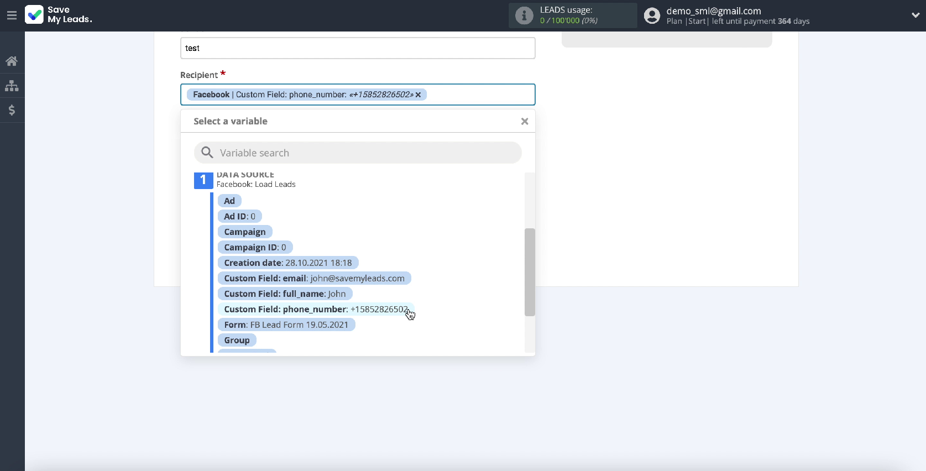This screenshot has width=926, height=471.
Task: Remove the phone_number tag from Recipient
Action: pyautogui.click(x=418, y=95)
